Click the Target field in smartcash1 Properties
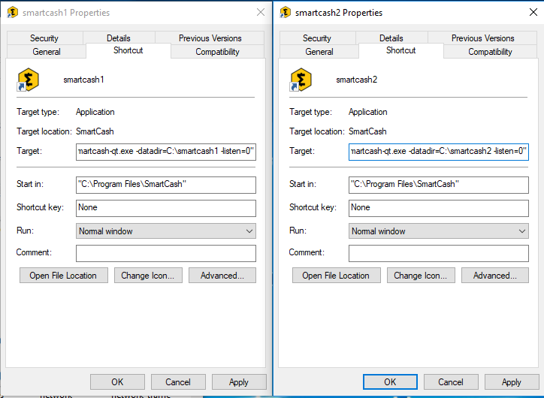 point(166,152)
